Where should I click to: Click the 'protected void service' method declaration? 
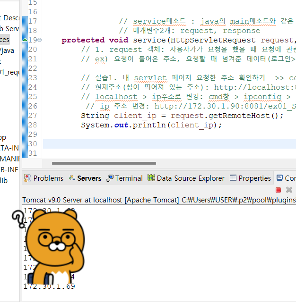(179, 40)
